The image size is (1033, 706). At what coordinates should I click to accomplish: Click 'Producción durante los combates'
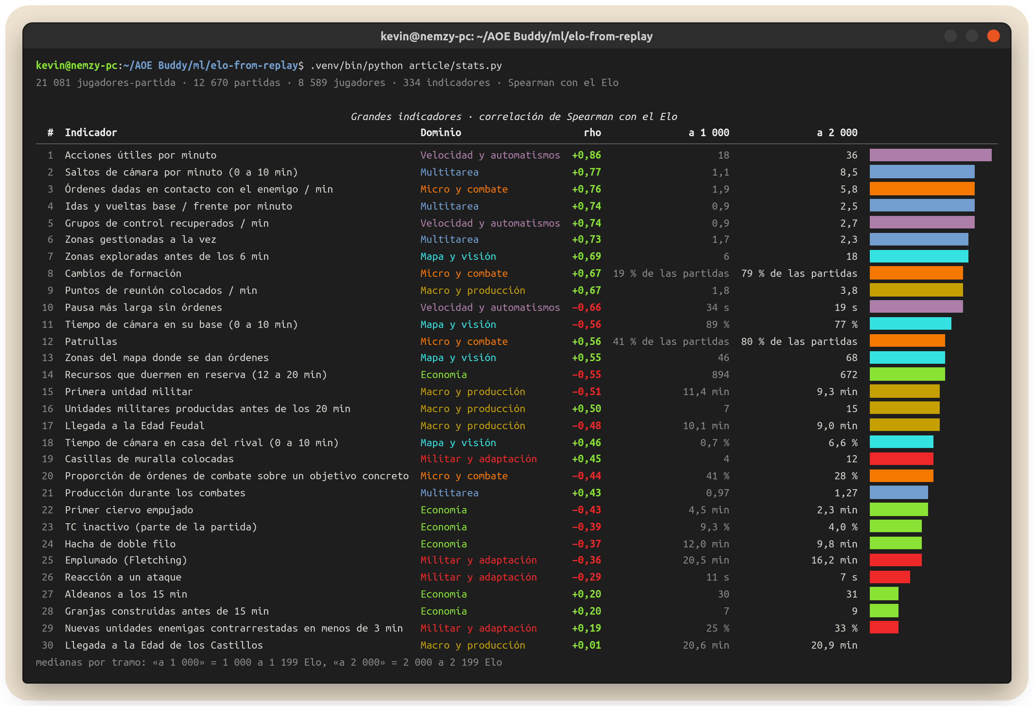155,493
